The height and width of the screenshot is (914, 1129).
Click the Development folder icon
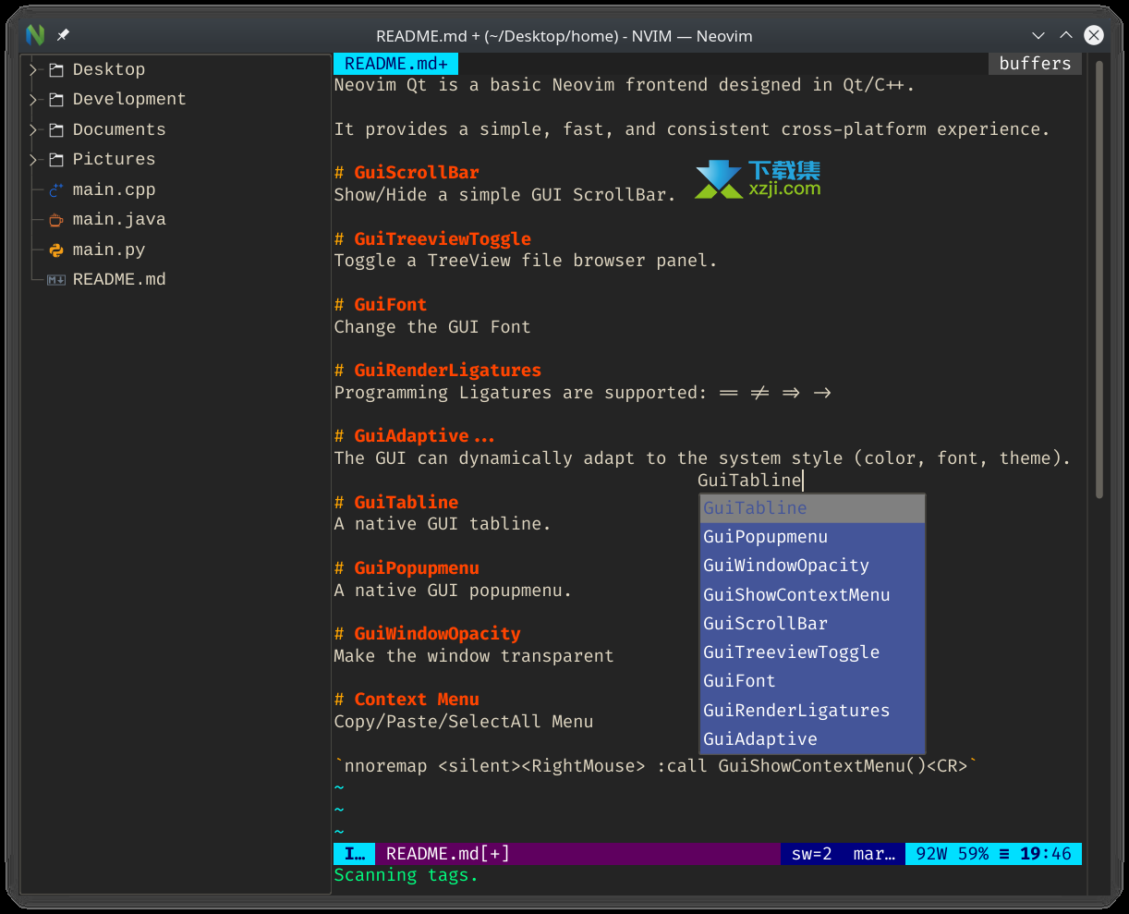[56, 100]
